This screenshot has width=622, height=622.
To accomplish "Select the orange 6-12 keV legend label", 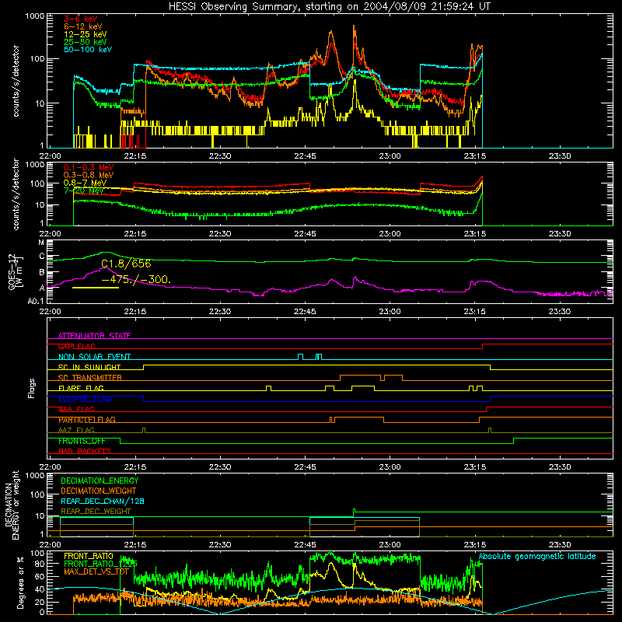I will tap(83, 26).
